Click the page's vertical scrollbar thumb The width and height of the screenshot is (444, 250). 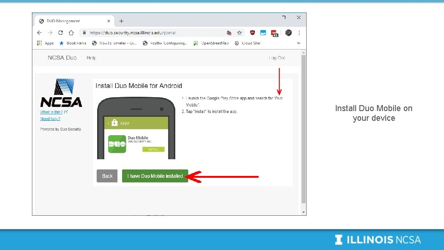(303, 129)
